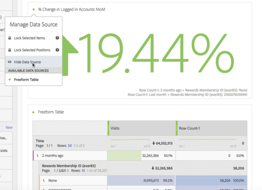Click the Row Count-1 column green drag handle

pyautogui.click(x=177, y=128)
